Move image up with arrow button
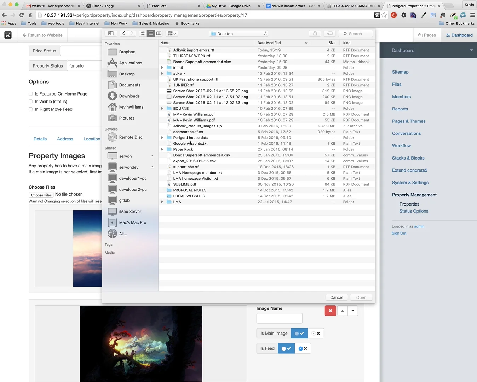The image size is (477, 382). coord(343,311)
